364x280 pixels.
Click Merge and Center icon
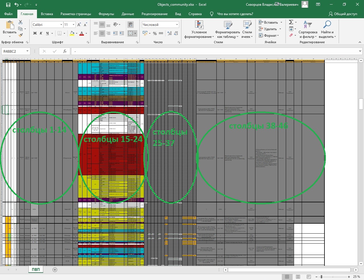click(130, 33)
